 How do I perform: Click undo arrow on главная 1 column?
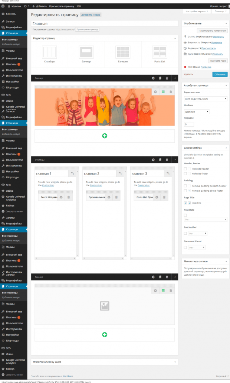pyautogui.click(x=72, y=173)
